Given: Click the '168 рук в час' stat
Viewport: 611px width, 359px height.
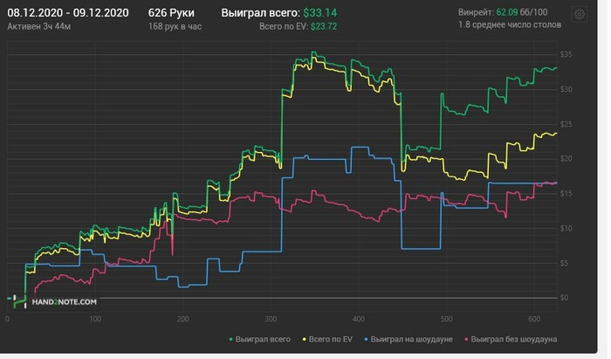Looking at the screenshot, I should point(176,28).
